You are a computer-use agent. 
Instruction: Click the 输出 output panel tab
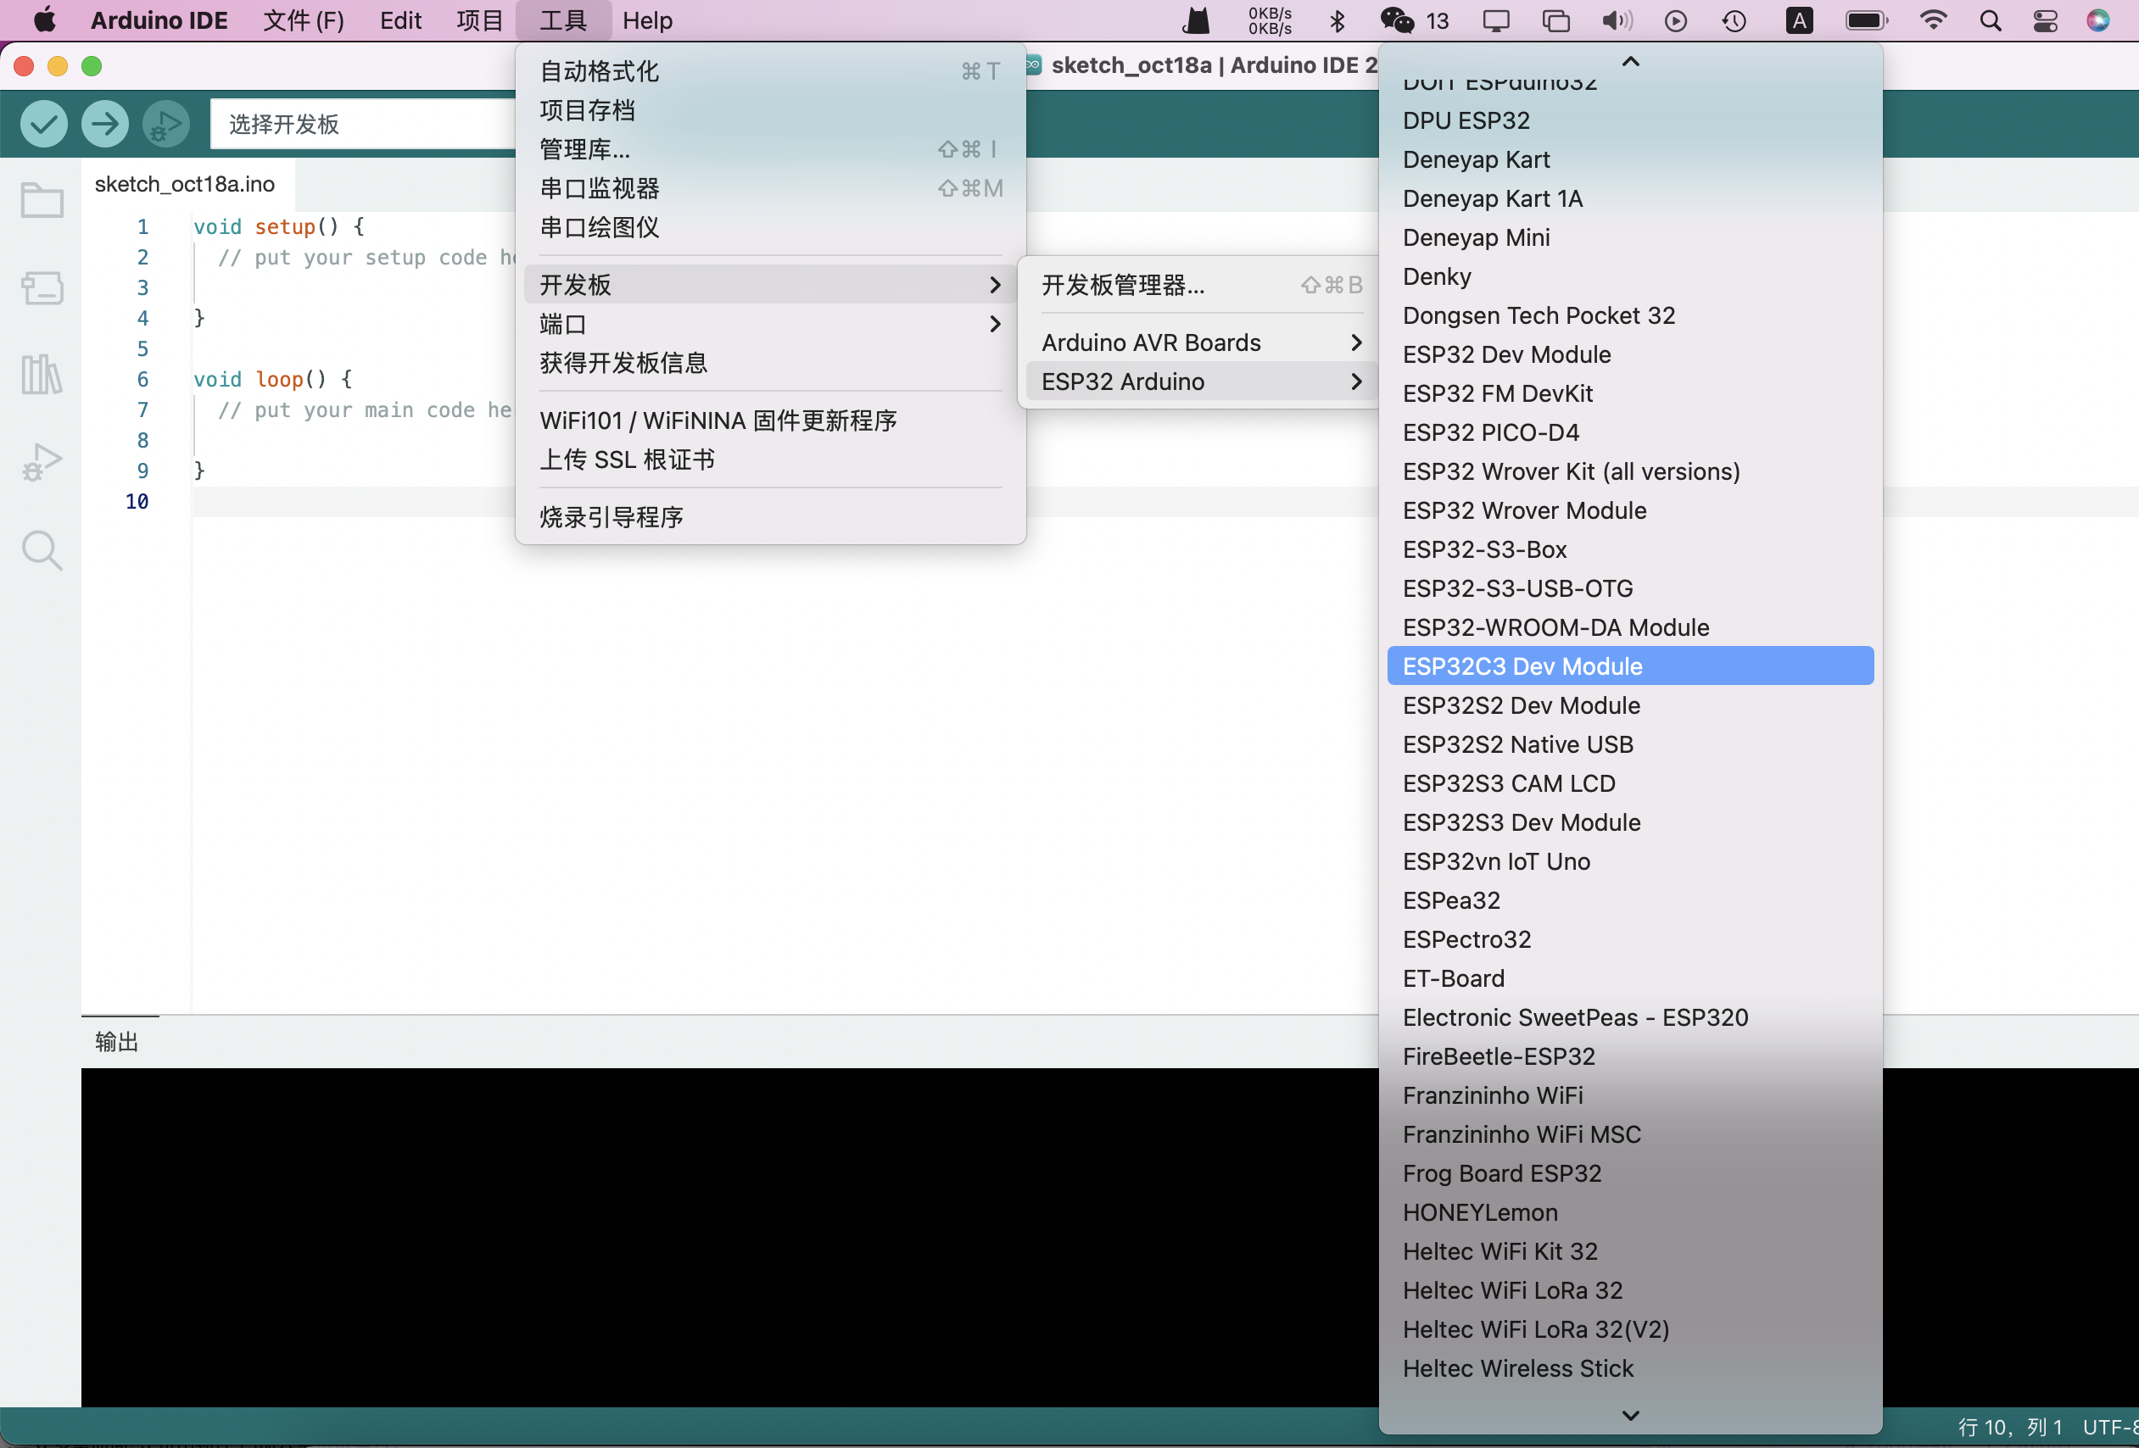(x=117, y=1041)
